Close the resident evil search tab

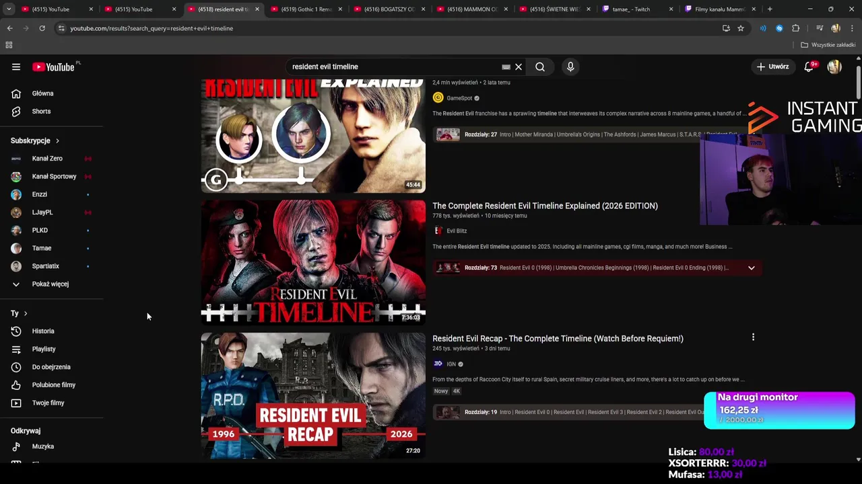click(x=257, y=9)
